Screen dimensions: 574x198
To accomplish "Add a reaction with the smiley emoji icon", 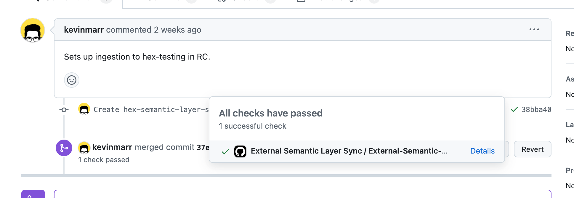I will pos(71,80).
